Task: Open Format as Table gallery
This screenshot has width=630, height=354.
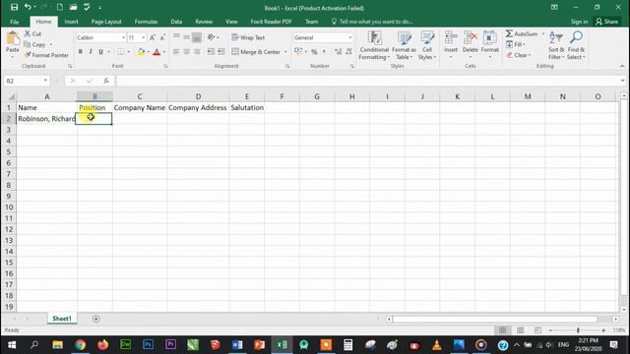Action: (404, 45)
